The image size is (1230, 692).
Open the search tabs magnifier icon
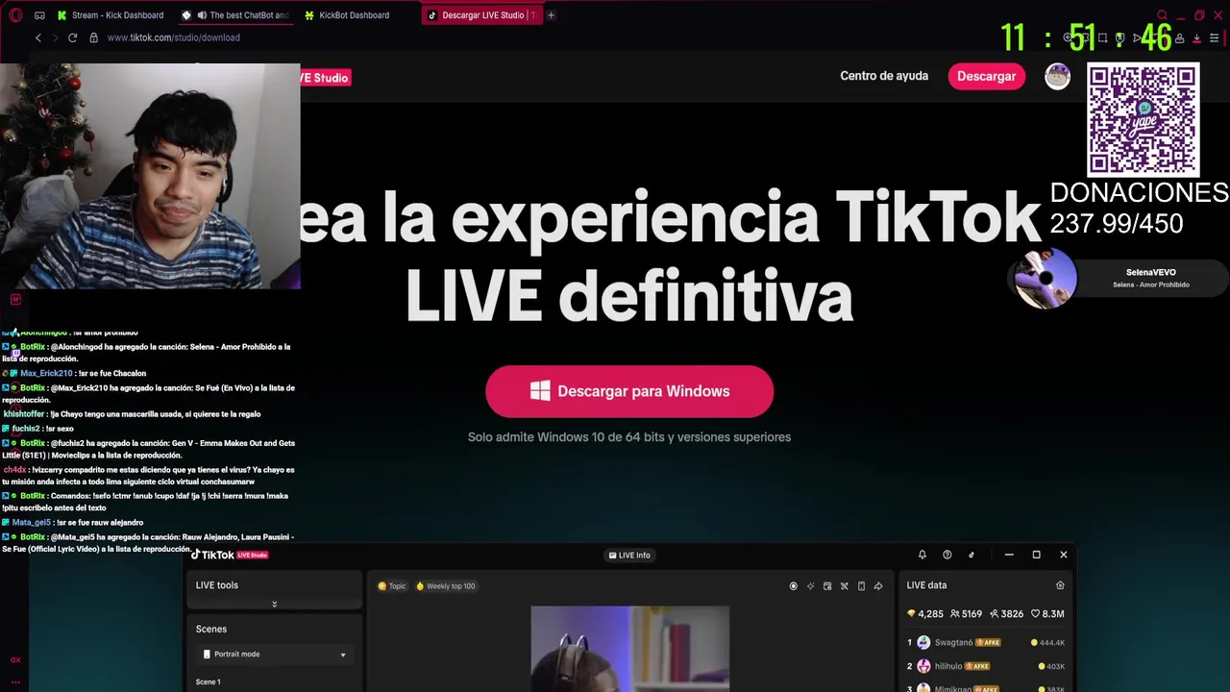pos(1162,15)
